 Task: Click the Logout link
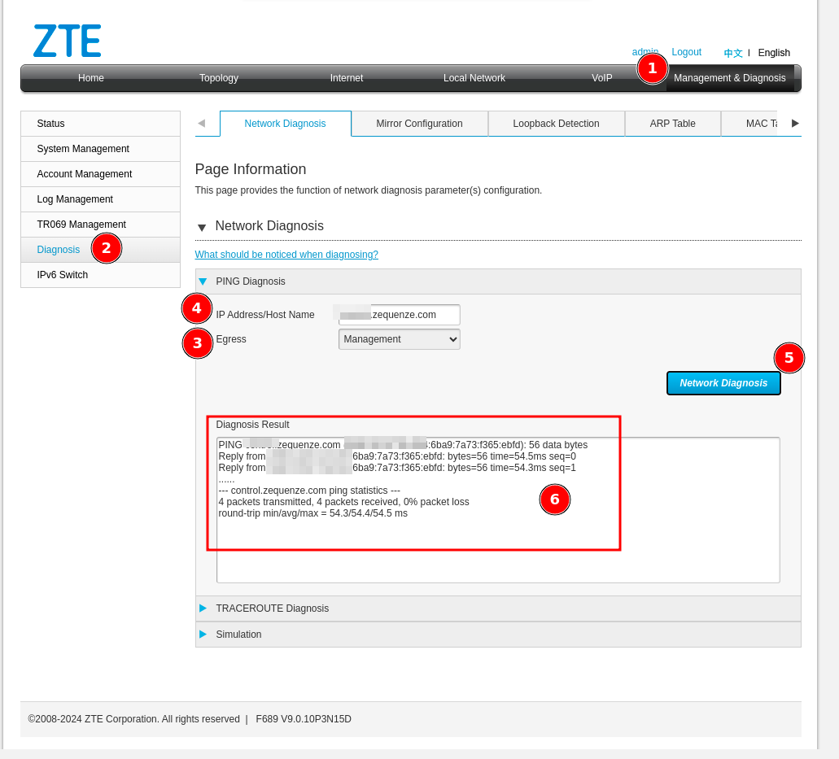[x=686, y=52]
